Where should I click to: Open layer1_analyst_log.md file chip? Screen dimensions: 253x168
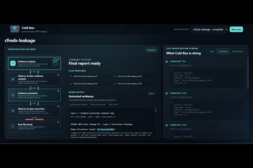[x=78, y=104]
